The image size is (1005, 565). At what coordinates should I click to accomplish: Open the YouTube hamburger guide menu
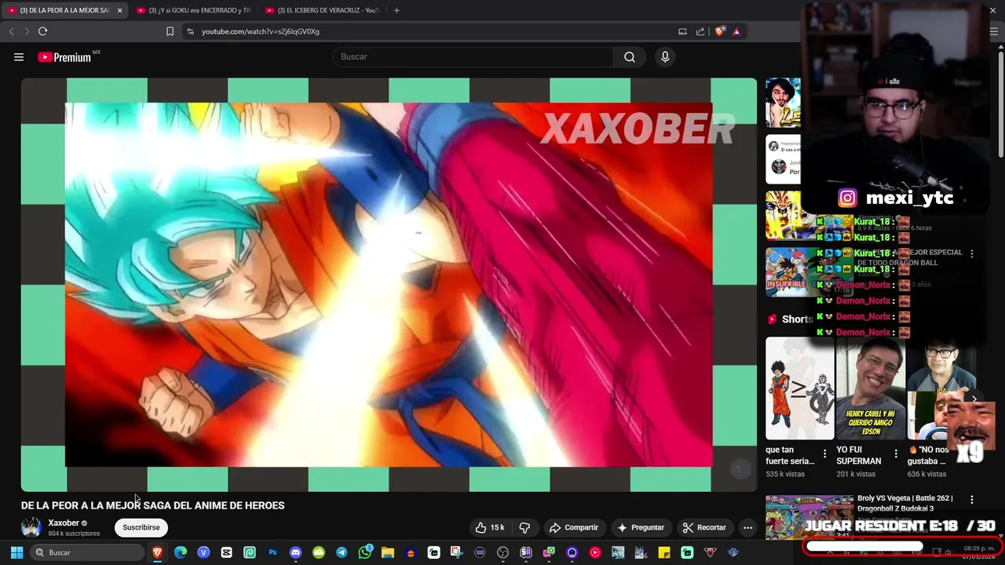19,56
